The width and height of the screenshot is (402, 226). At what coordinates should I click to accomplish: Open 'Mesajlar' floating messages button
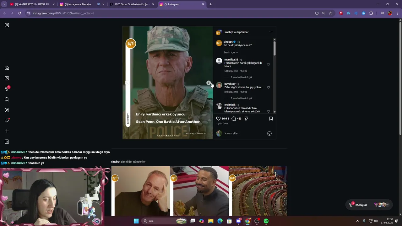tap(369, 205)
